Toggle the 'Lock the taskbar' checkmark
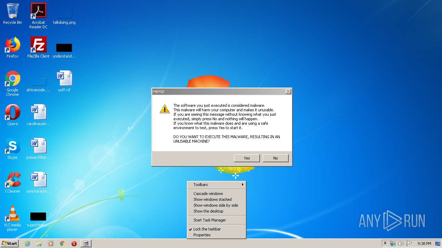The image size is (442, 248). [217, 229]
